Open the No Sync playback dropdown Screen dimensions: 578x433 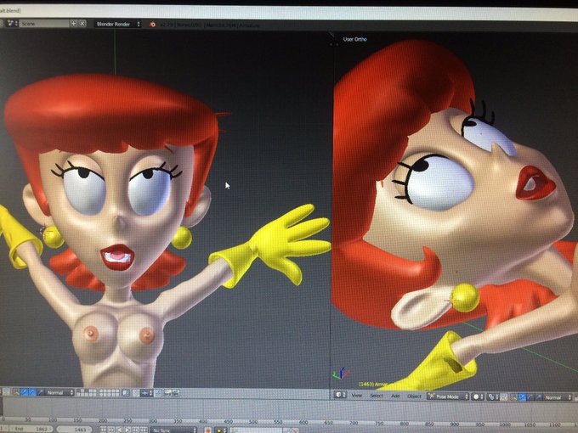click(173, 430)
